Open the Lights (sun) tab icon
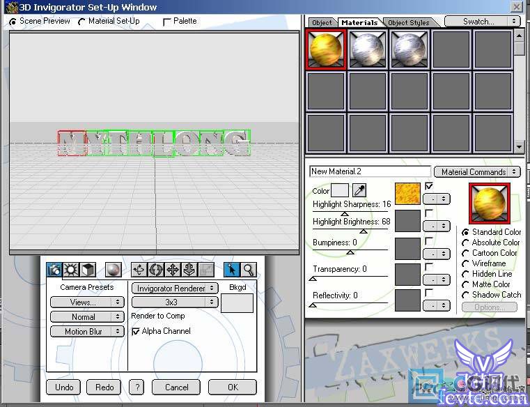 coord(71,270)
